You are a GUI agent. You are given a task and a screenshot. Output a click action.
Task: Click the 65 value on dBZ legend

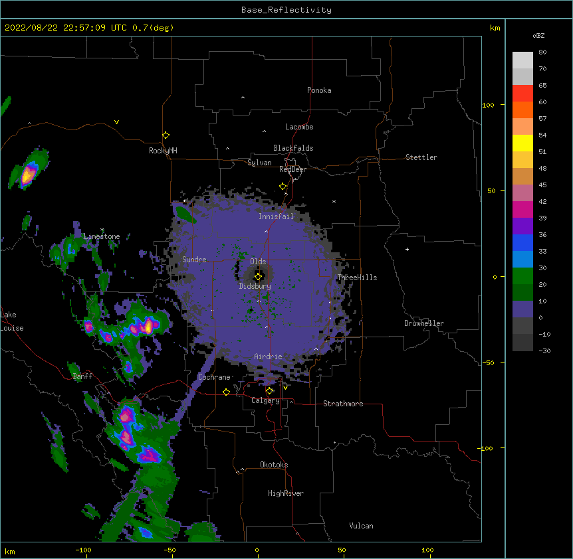click(542, 86)
